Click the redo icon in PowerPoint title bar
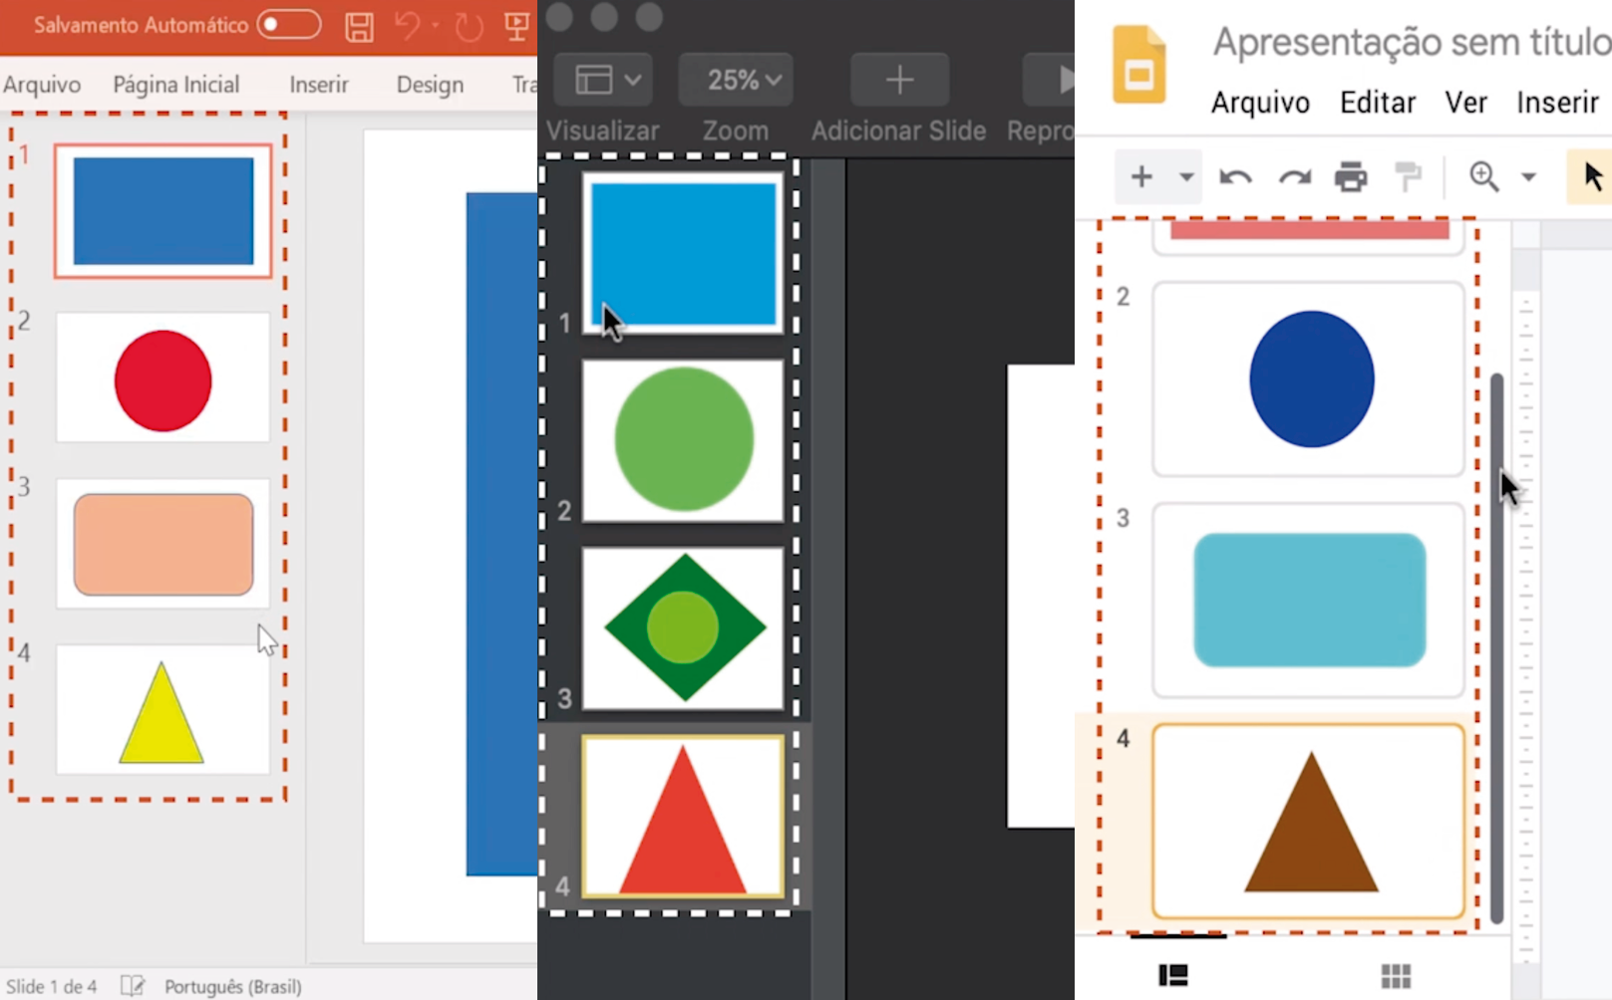Screen dimensions: 1612x1000 [469, 27]
